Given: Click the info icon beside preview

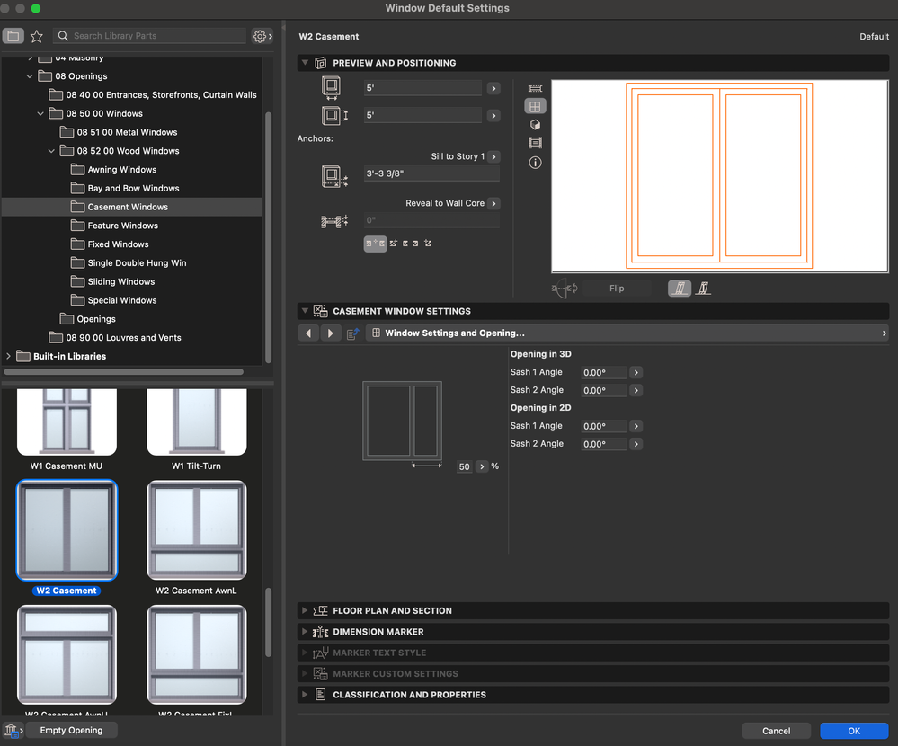Looking at the screenshot, I should [x=535, y=163].
